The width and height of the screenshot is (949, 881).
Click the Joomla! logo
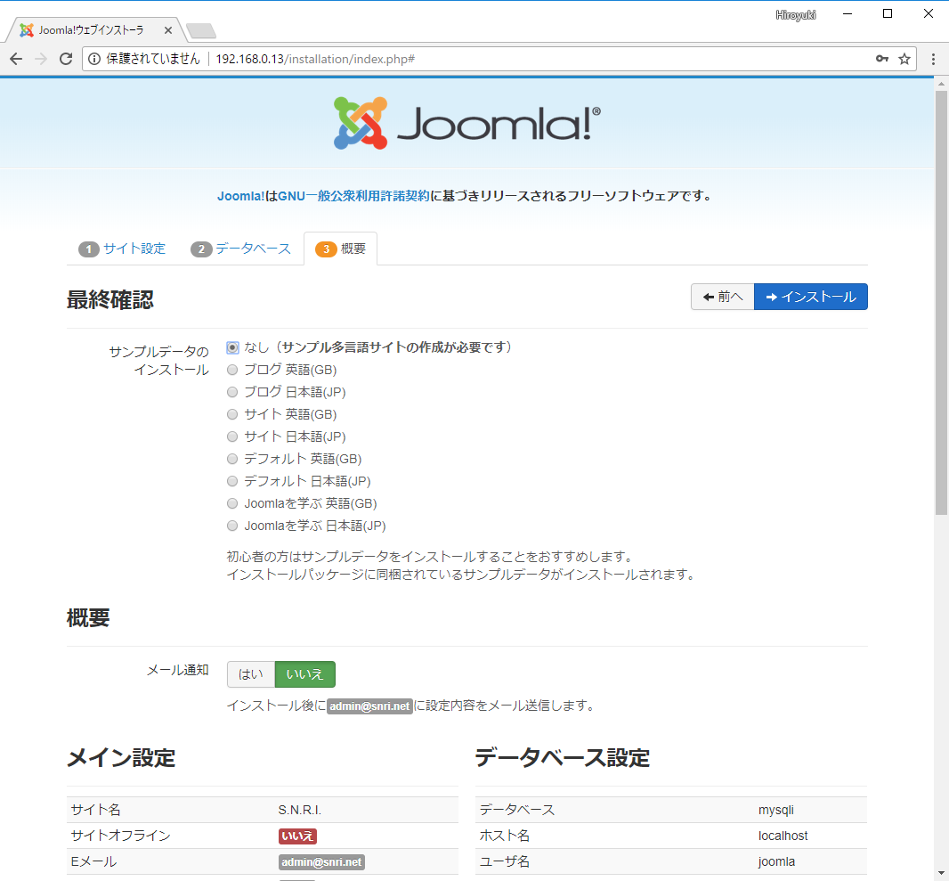(466, 123)
